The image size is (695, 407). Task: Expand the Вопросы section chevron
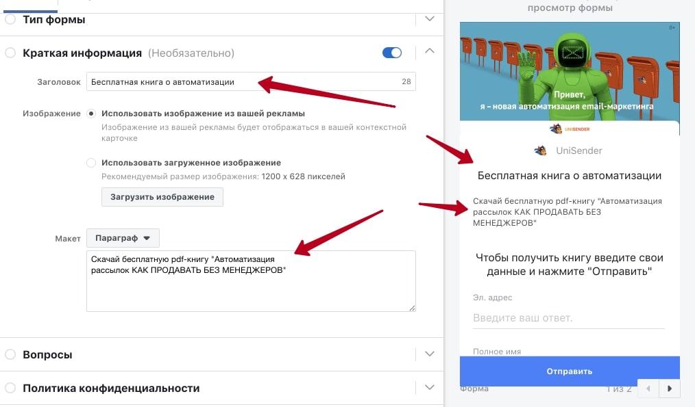tap(430, 354)
